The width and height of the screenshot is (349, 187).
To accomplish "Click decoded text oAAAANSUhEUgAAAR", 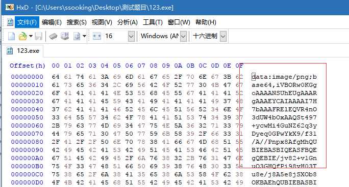I will [284, 93].
